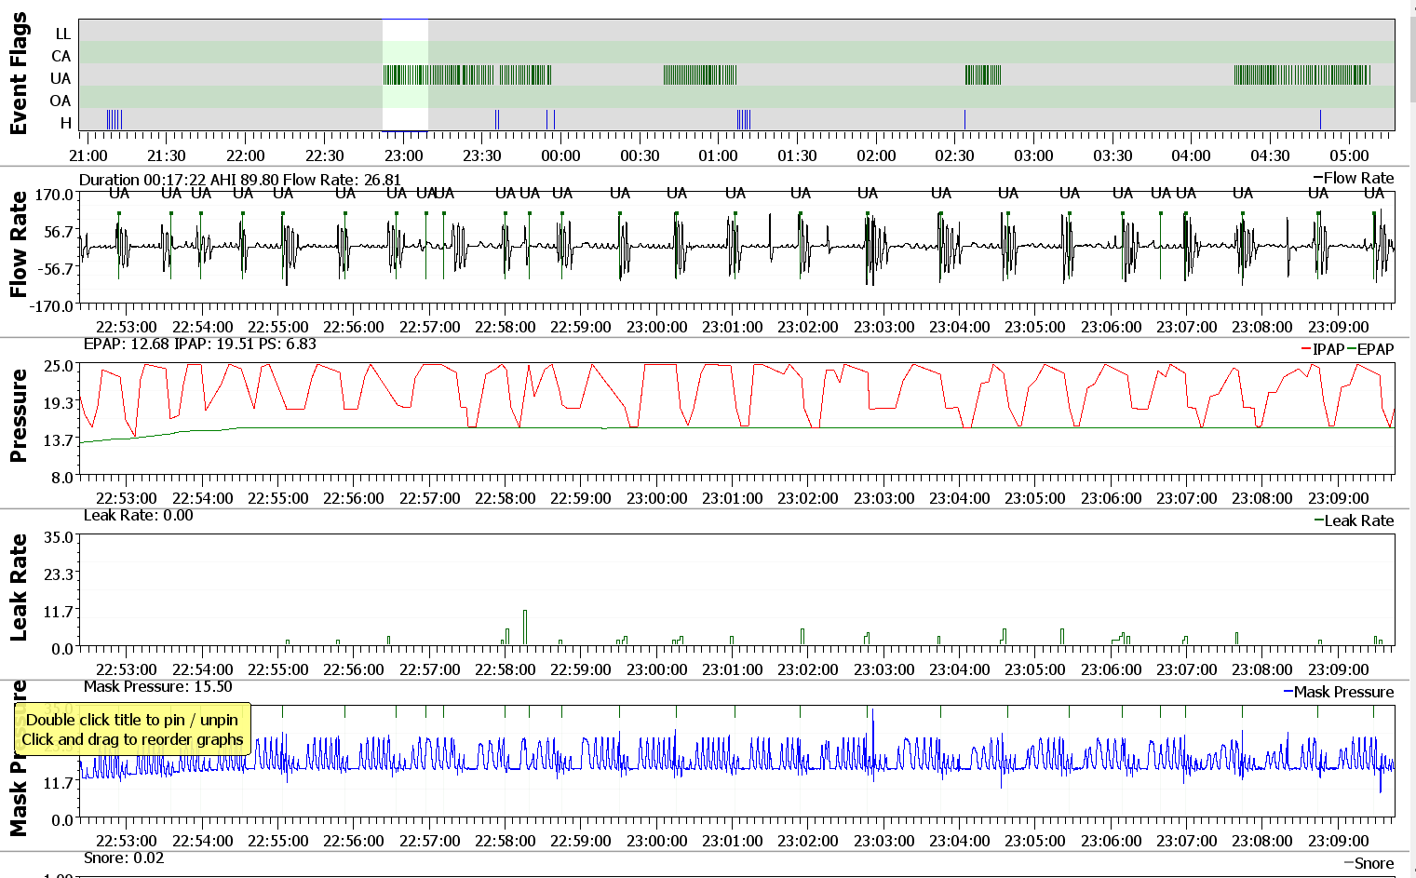
Task: Click the EPAP legend entry
Action: [x=1370, y=349]
